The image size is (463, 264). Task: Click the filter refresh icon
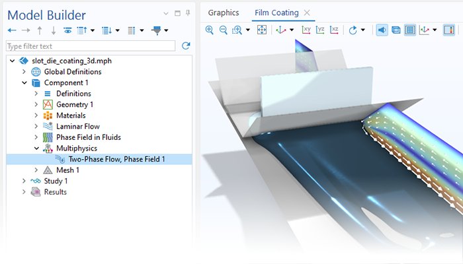[x=186, y=46]
